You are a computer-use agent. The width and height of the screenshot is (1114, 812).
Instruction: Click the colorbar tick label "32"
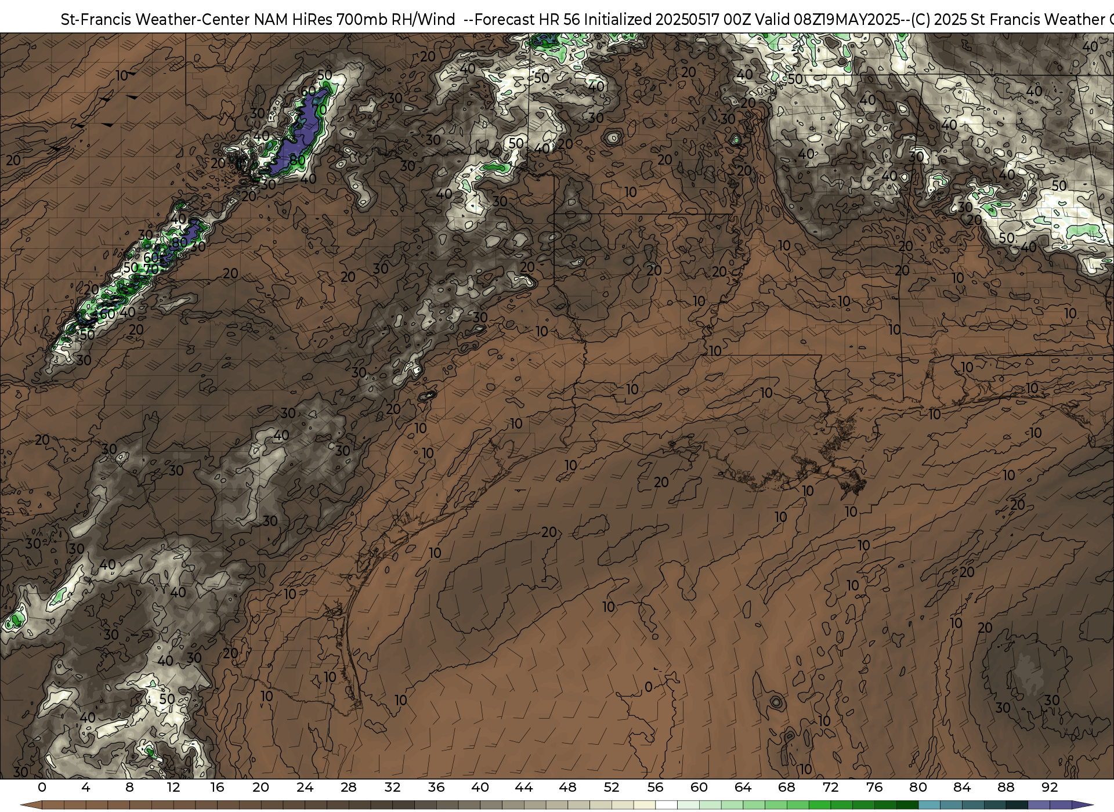392,787
